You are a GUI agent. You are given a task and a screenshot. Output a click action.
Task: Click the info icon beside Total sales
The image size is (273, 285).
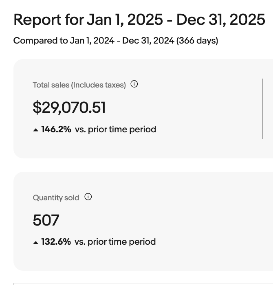click(x=134, y=84)
